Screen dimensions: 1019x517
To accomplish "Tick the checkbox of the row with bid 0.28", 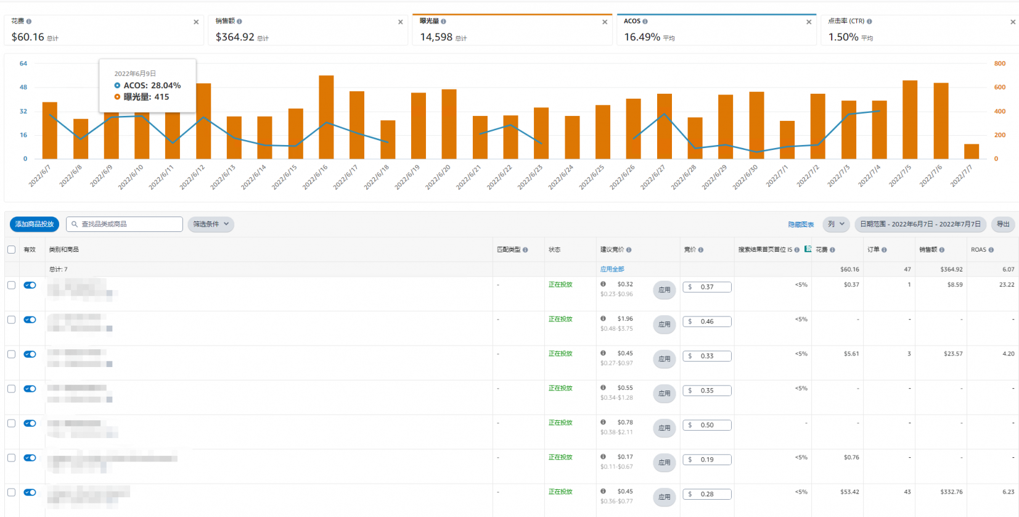I will click(11, 492).
